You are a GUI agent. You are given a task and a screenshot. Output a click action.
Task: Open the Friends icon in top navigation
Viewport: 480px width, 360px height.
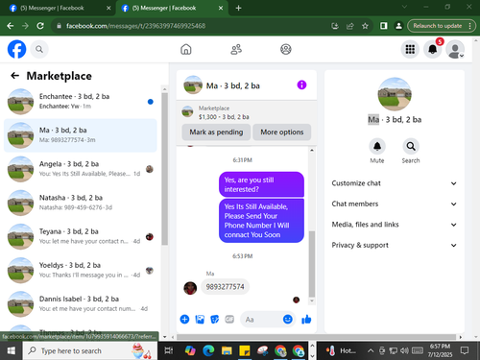click(236, 49)
